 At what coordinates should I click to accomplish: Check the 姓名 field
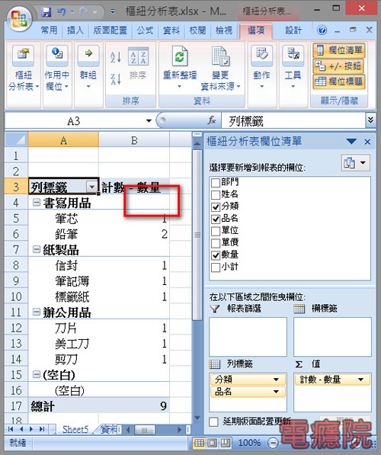(x=216, y=195)
